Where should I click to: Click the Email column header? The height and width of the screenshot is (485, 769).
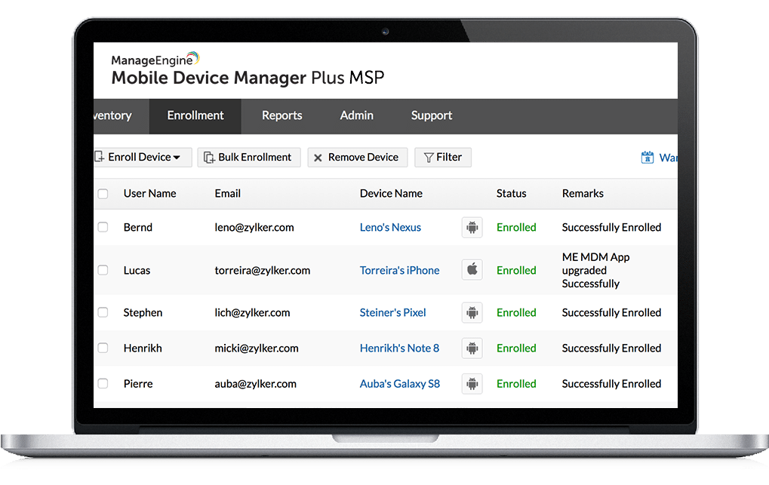point(228,194)
